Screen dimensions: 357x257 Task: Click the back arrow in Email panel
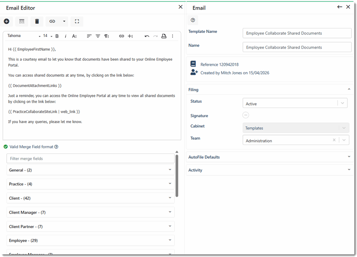coord(340,7)
